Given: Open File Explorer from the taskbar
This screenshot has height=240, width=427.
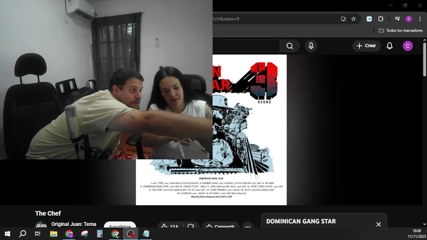Looking at the screenshot, I should 53,234.
